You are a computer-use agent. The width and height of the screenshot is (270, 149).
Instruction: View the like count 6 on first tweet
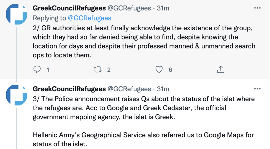tap(170, 70)
